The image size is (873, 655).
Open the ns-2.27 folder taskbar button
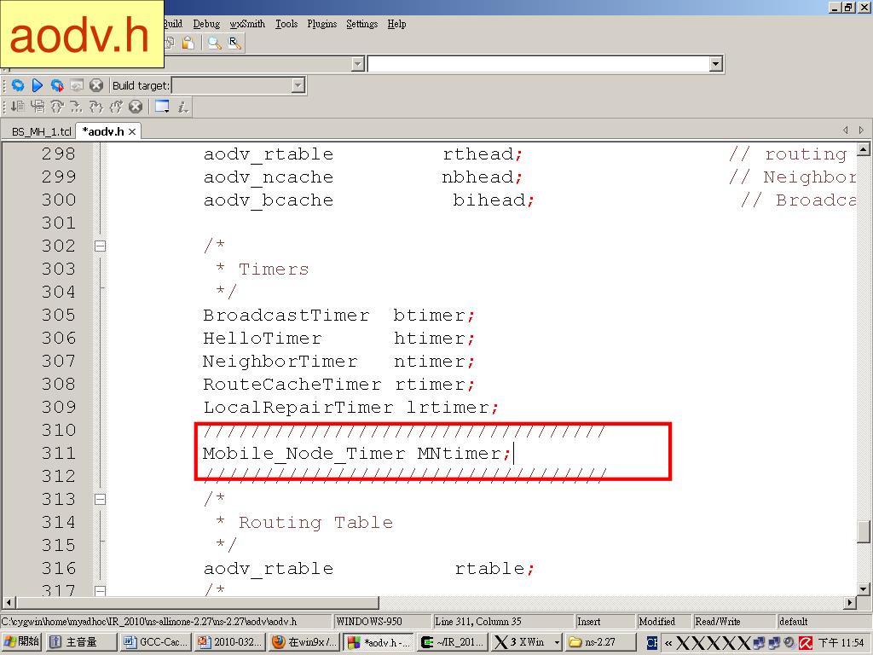click(x=600, y=642)
